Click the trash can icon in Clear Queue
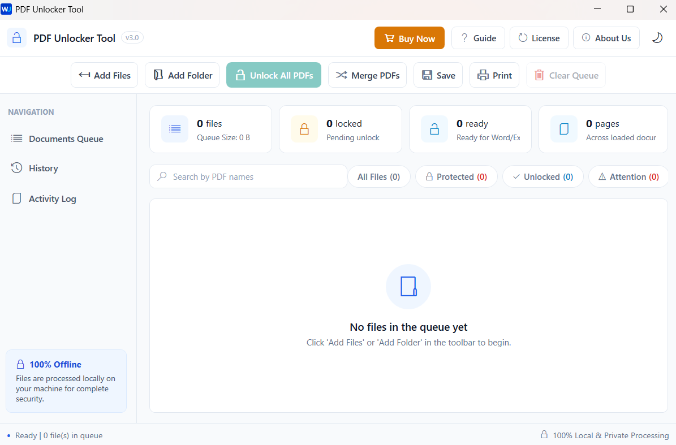 (x=539, y=75)
